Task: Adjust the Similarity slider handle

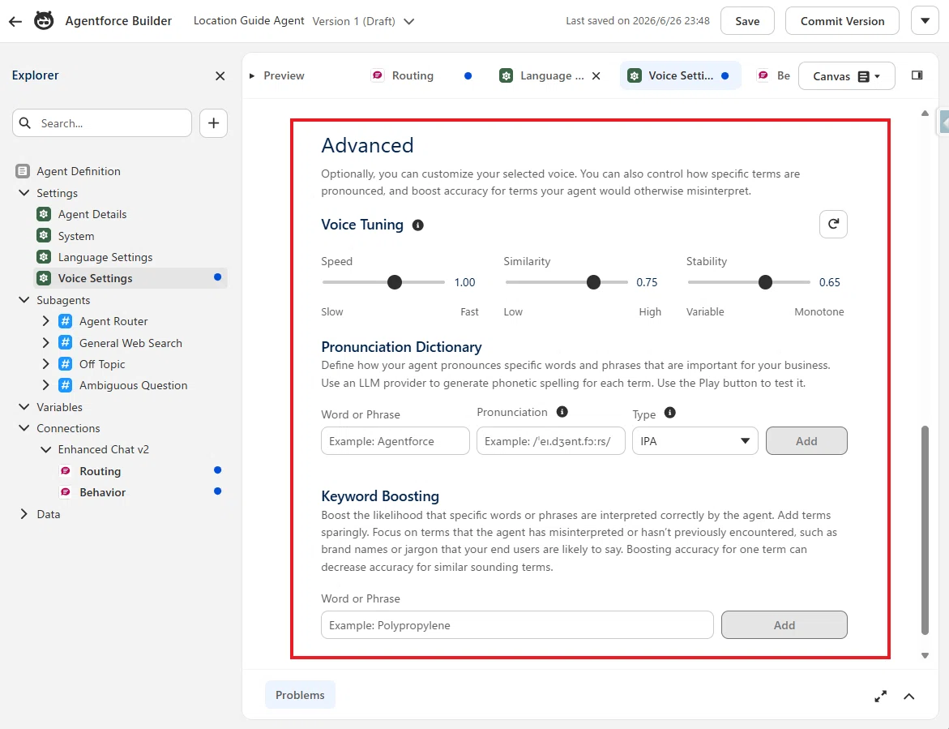Action: point(594,282)
